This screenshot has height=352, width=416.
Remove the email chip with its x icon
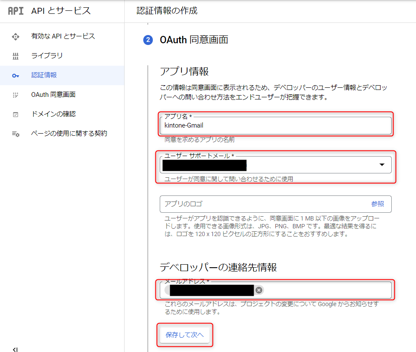[x=259, y=290]
